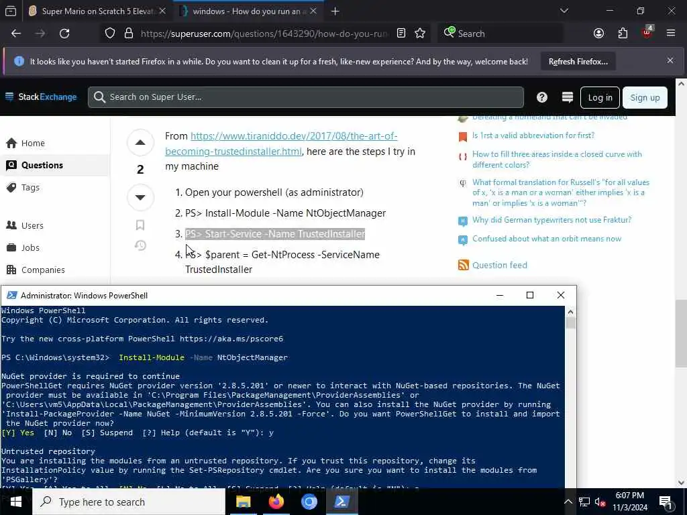Open the muted volume tray icon
The height and width of the screenshot is (515, 687).
(600, 502)
